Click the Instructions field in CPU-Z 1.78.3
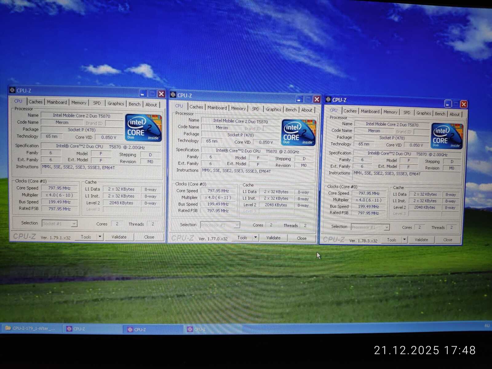Viewport: 492px width, 369px height. coord(406,176)
